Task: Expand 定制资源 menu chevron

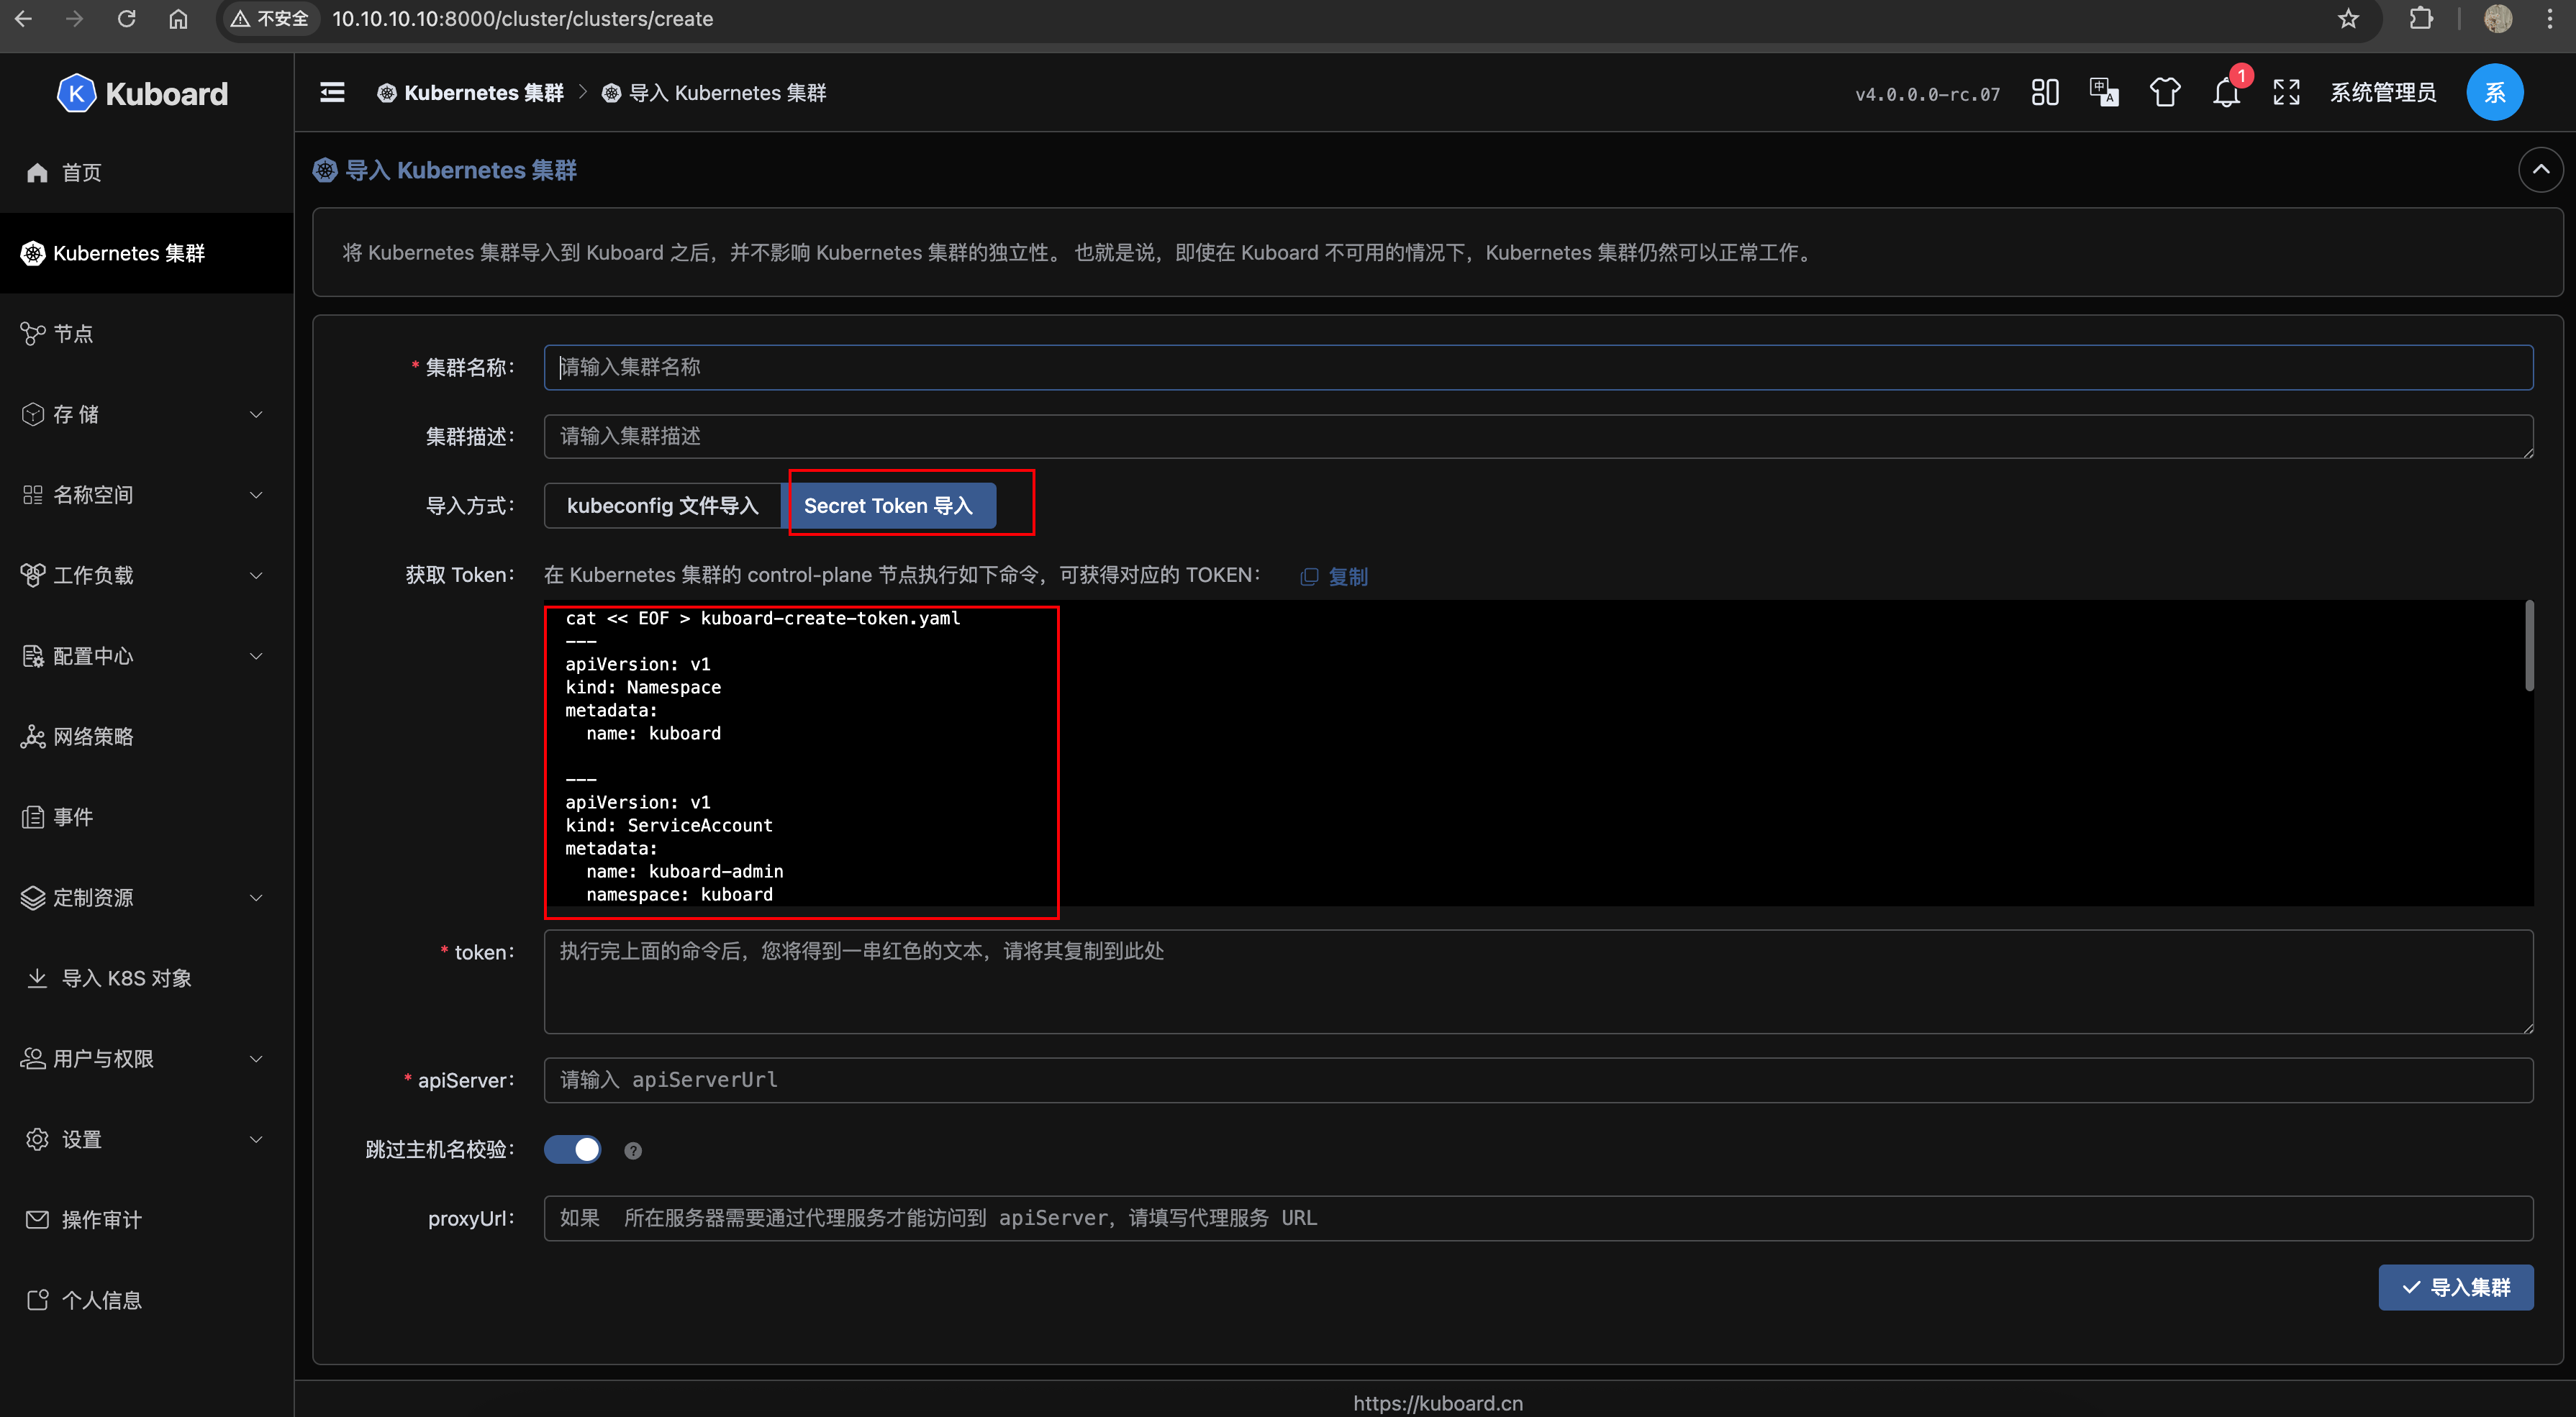Action: (x=256, y=898)
